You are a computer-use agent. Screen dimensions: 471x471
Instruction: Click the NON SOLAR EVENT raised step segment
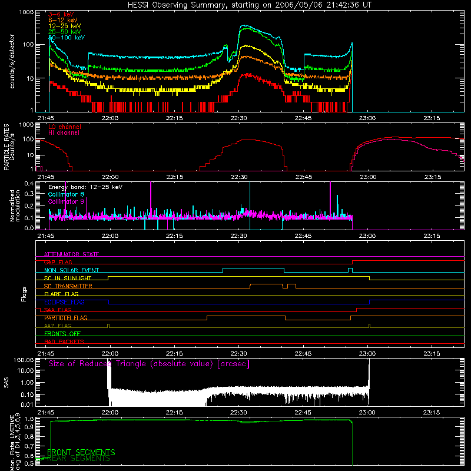point(254,268)
